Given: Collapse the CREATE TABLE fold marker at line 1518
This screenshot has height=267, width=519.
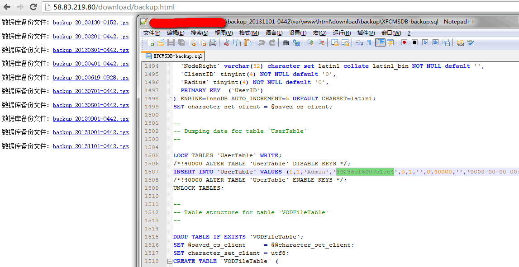Looking at the screenshot, I should tap(170, 262).
